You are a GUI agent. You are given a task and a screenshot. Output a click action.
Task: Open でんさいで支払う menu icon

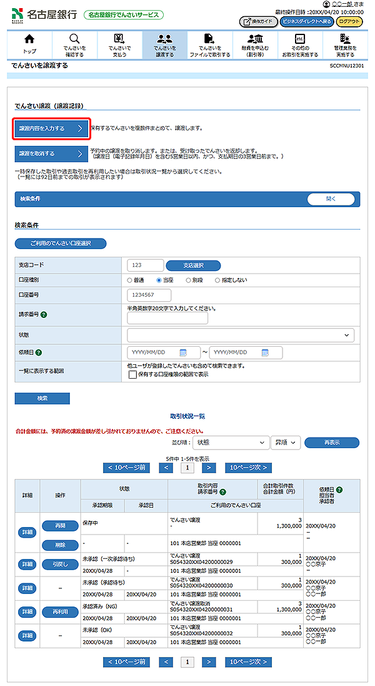click(x=119, y=39)
